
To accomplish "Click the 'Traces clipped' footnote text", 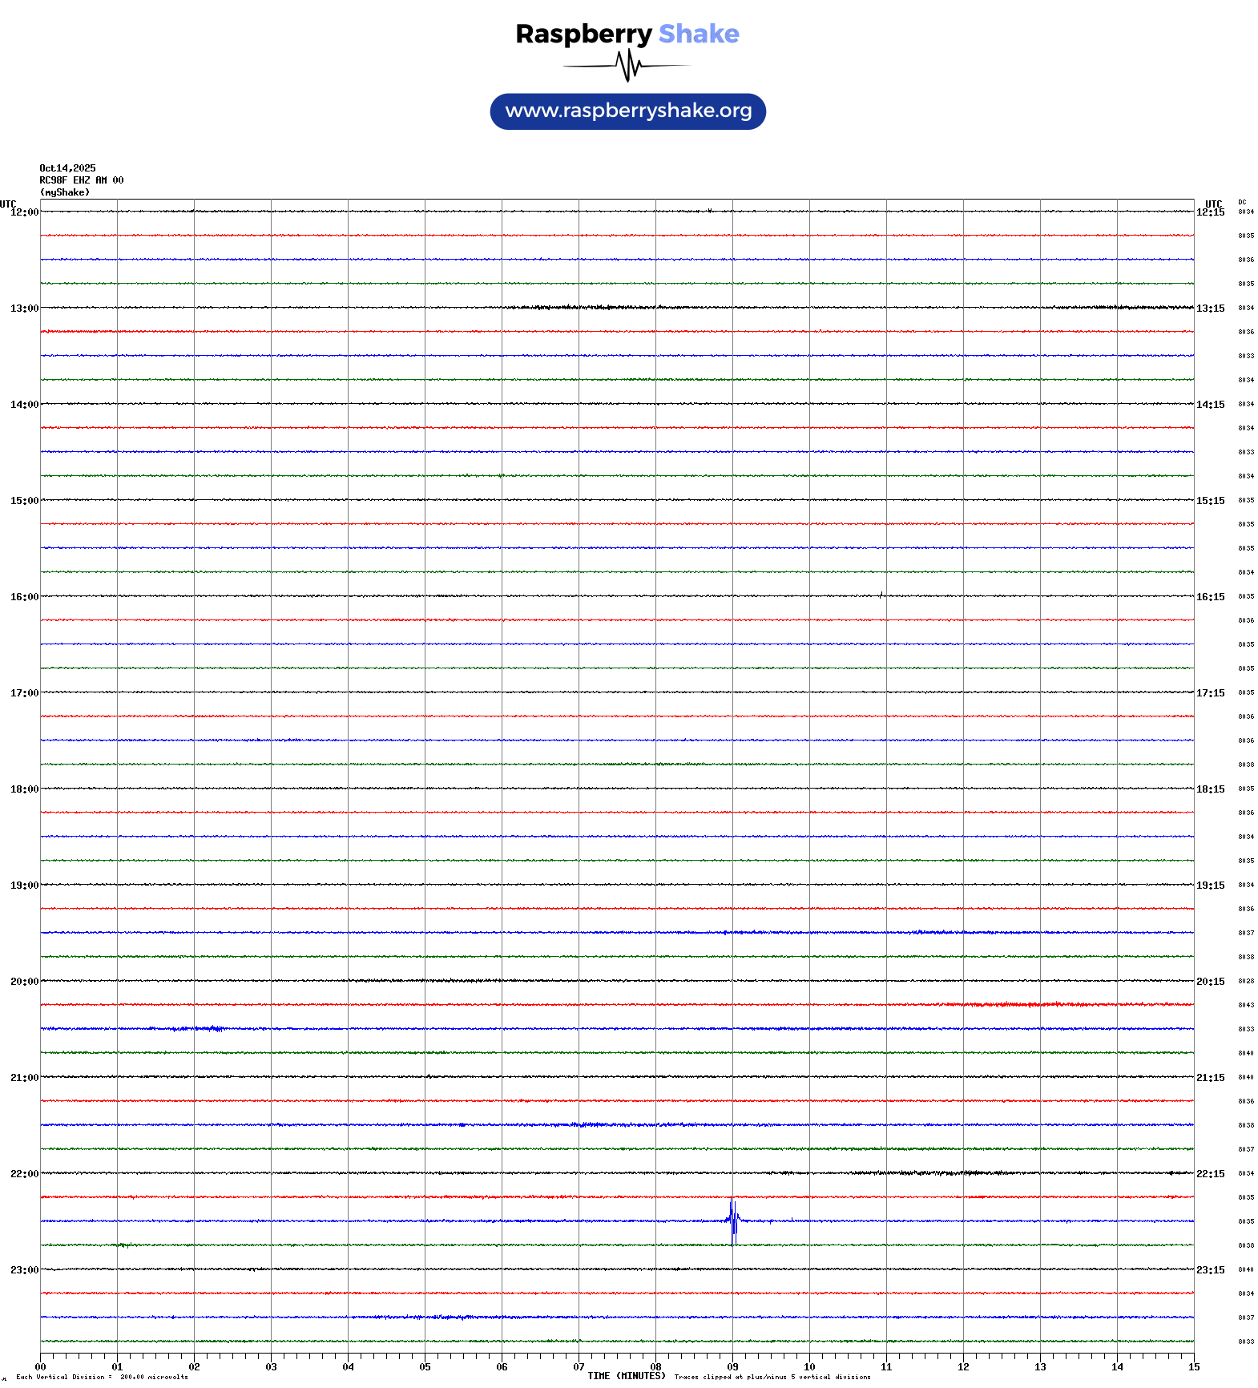I will [772, 1377].
